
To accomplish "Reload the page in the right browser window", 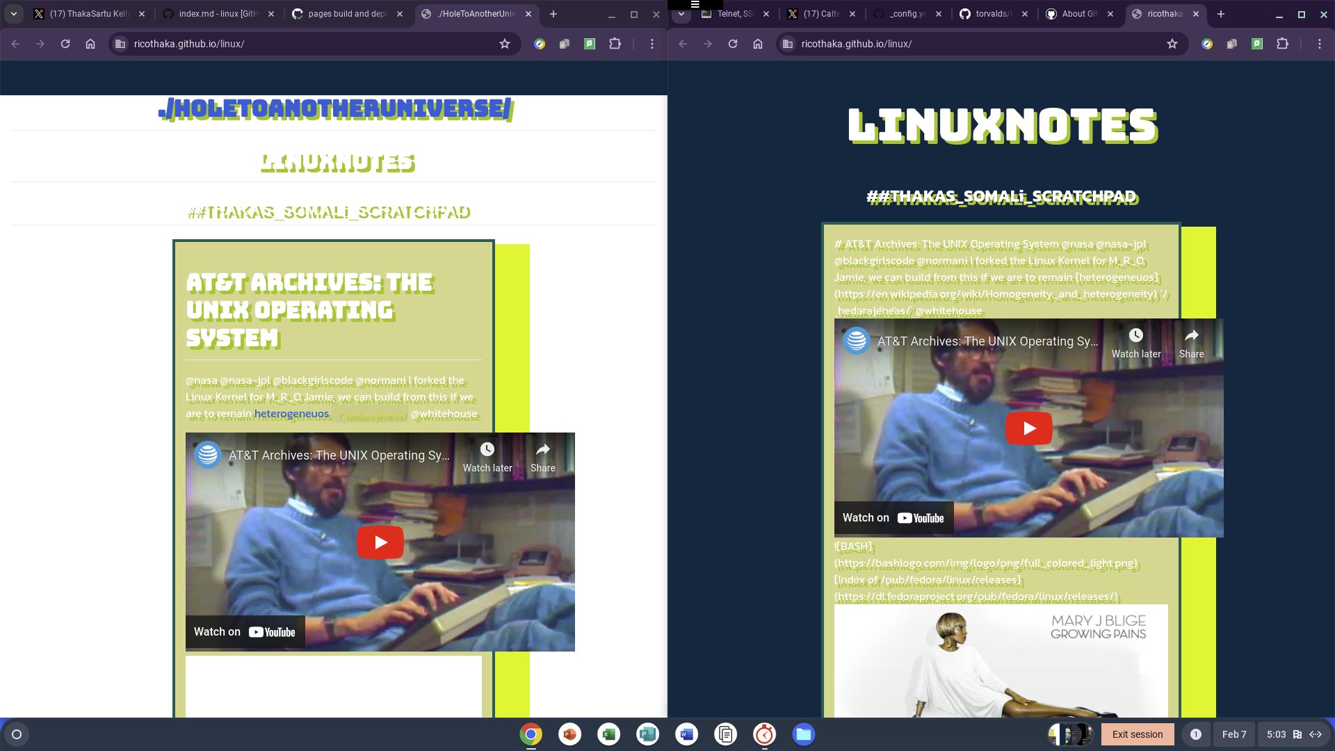I will tap(733, 44).
